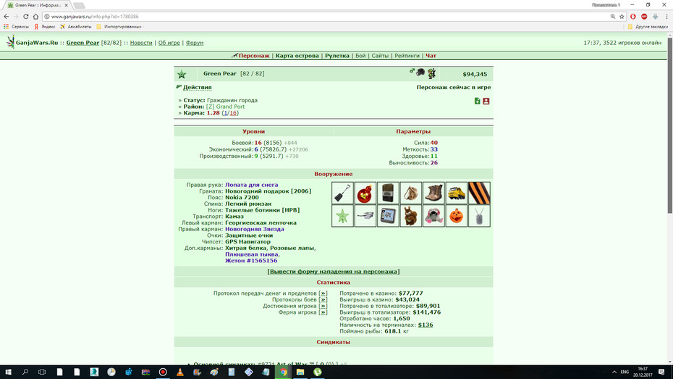The image size is (673, 379).
Task: Click the yellow Kamaz truck icon
Action: [x=456, y=193]
